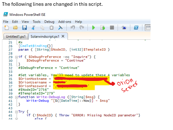This screenshot has width=173, height=130.
Task: Click line number 33 in gutter
Action: coord(10,72)
